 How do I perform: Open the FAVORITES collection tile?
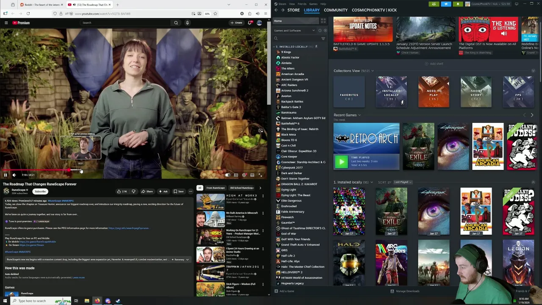click(349, 92)
